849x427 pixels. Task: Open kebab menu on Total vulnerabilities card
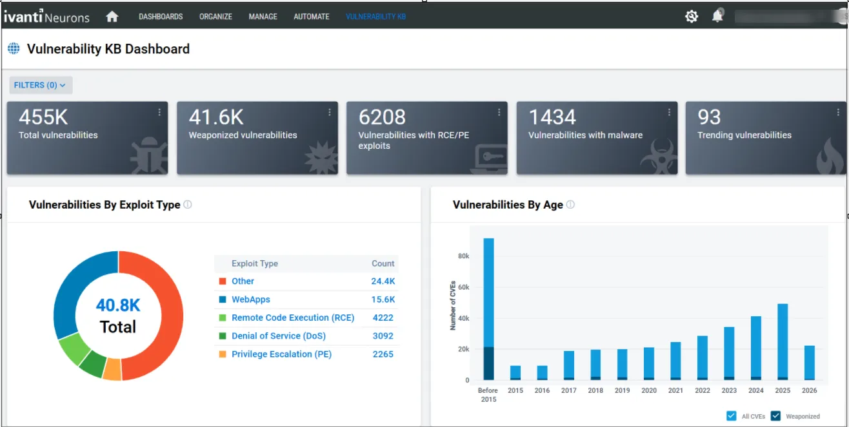pos(159,112)
